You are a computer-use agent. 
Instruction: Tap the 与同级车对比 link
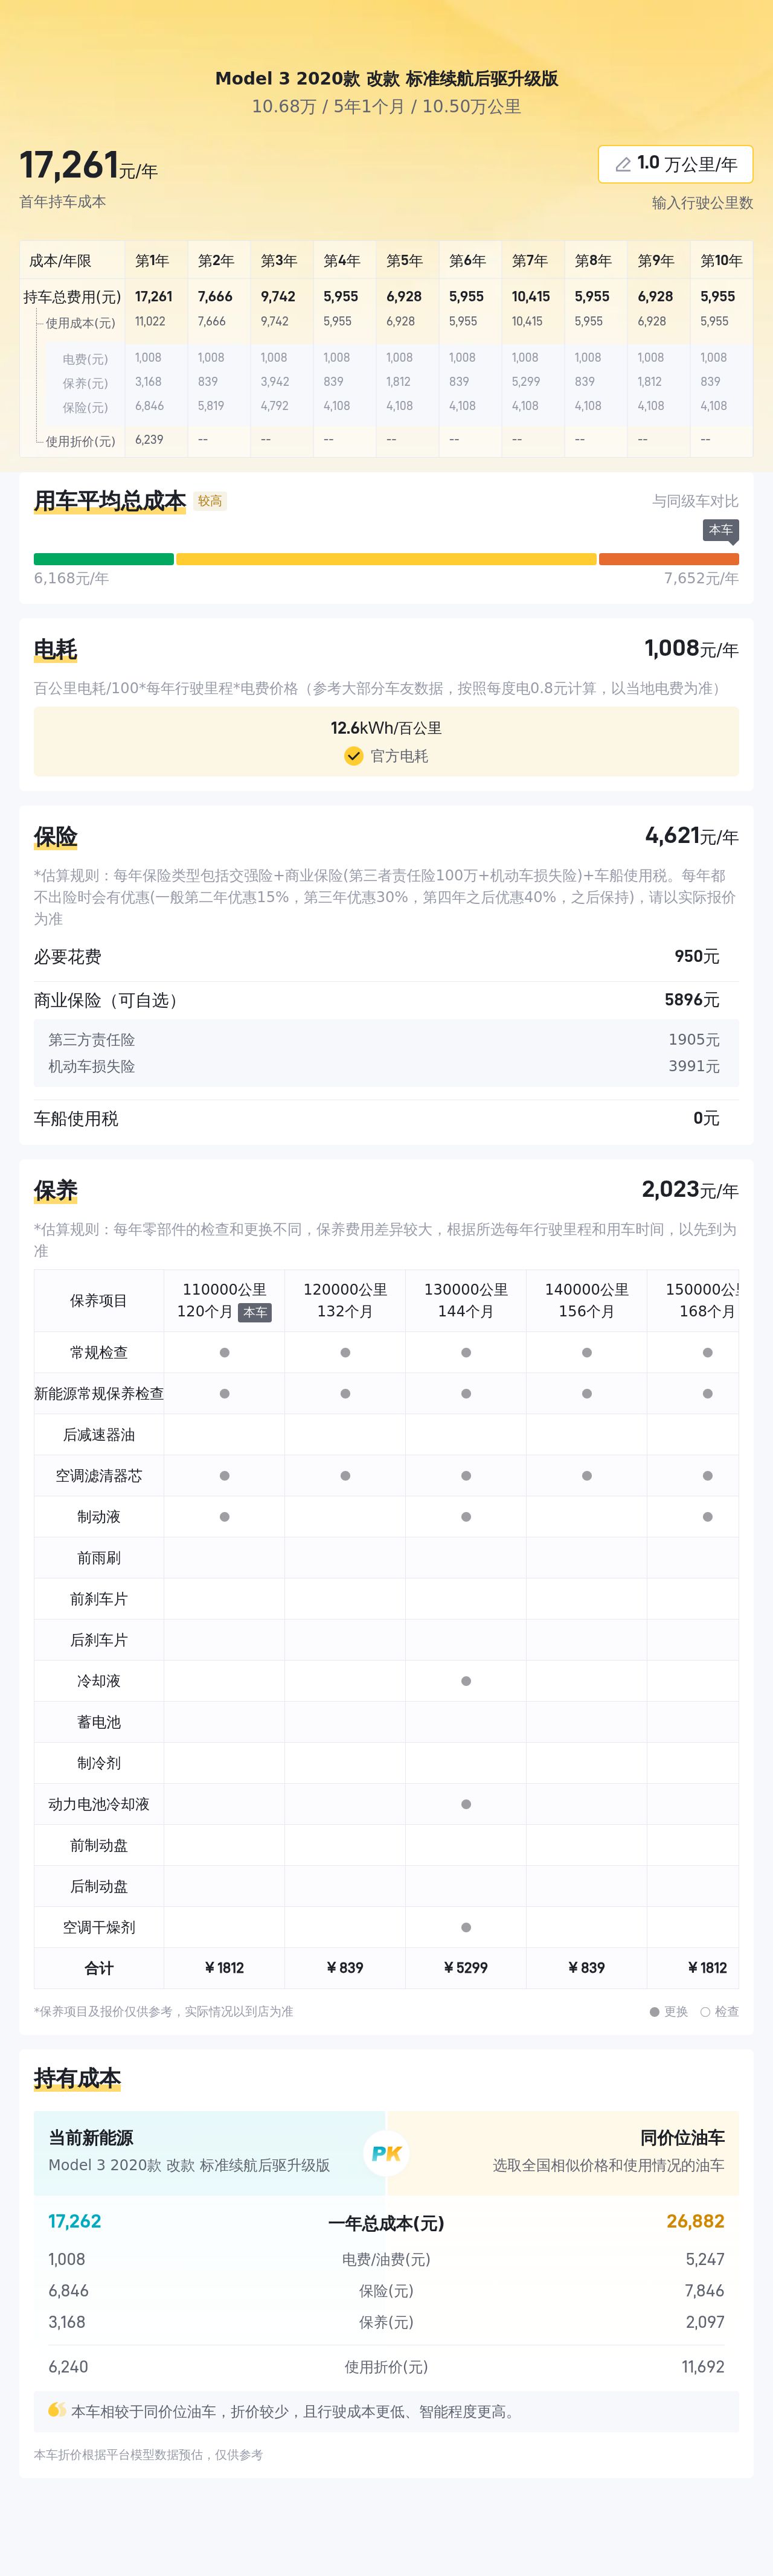[x=695, y=501]
